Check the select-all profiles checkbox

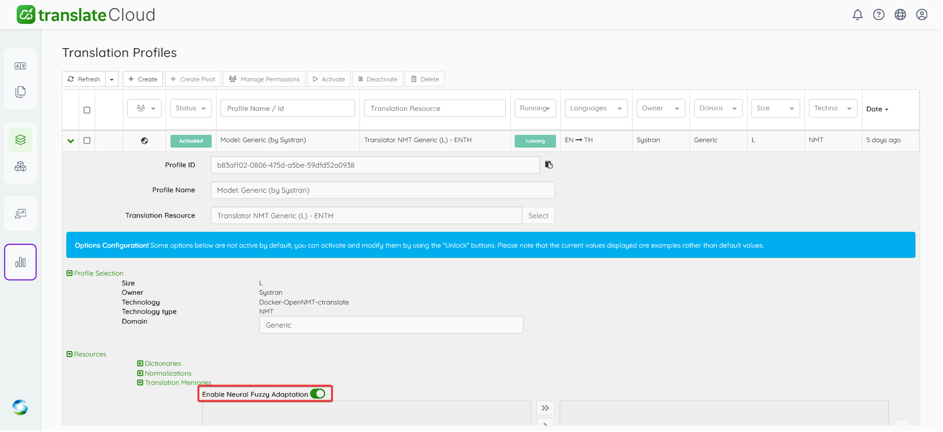pos(87,110)
